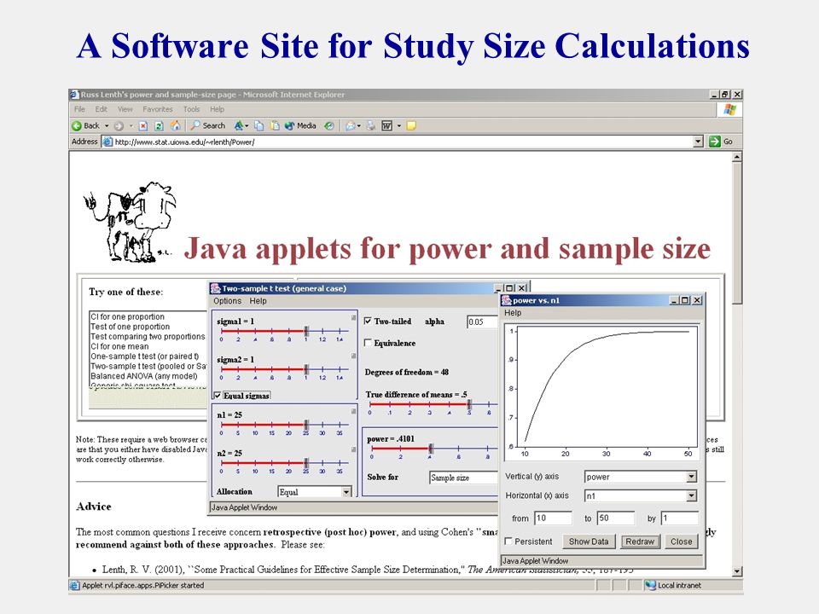Enable the Equivalence checkbox

[368, 343]
